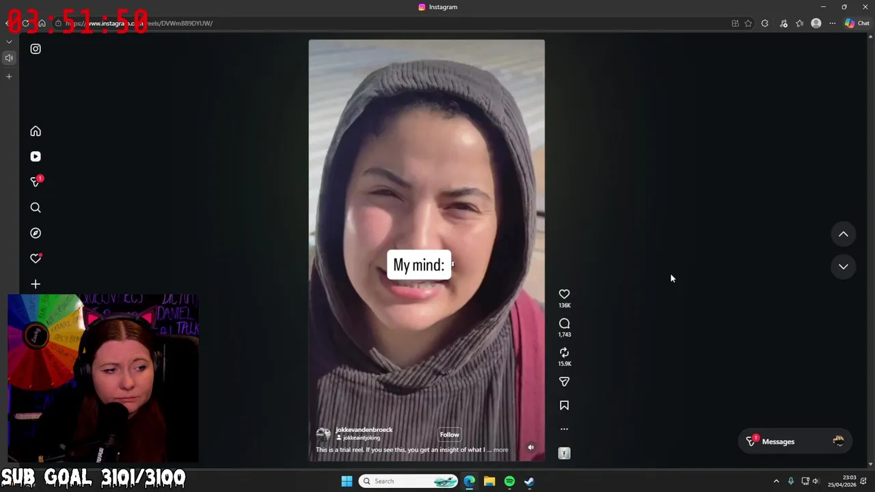
Task: Repost the reel with repost icon
Action: [564, 353]
